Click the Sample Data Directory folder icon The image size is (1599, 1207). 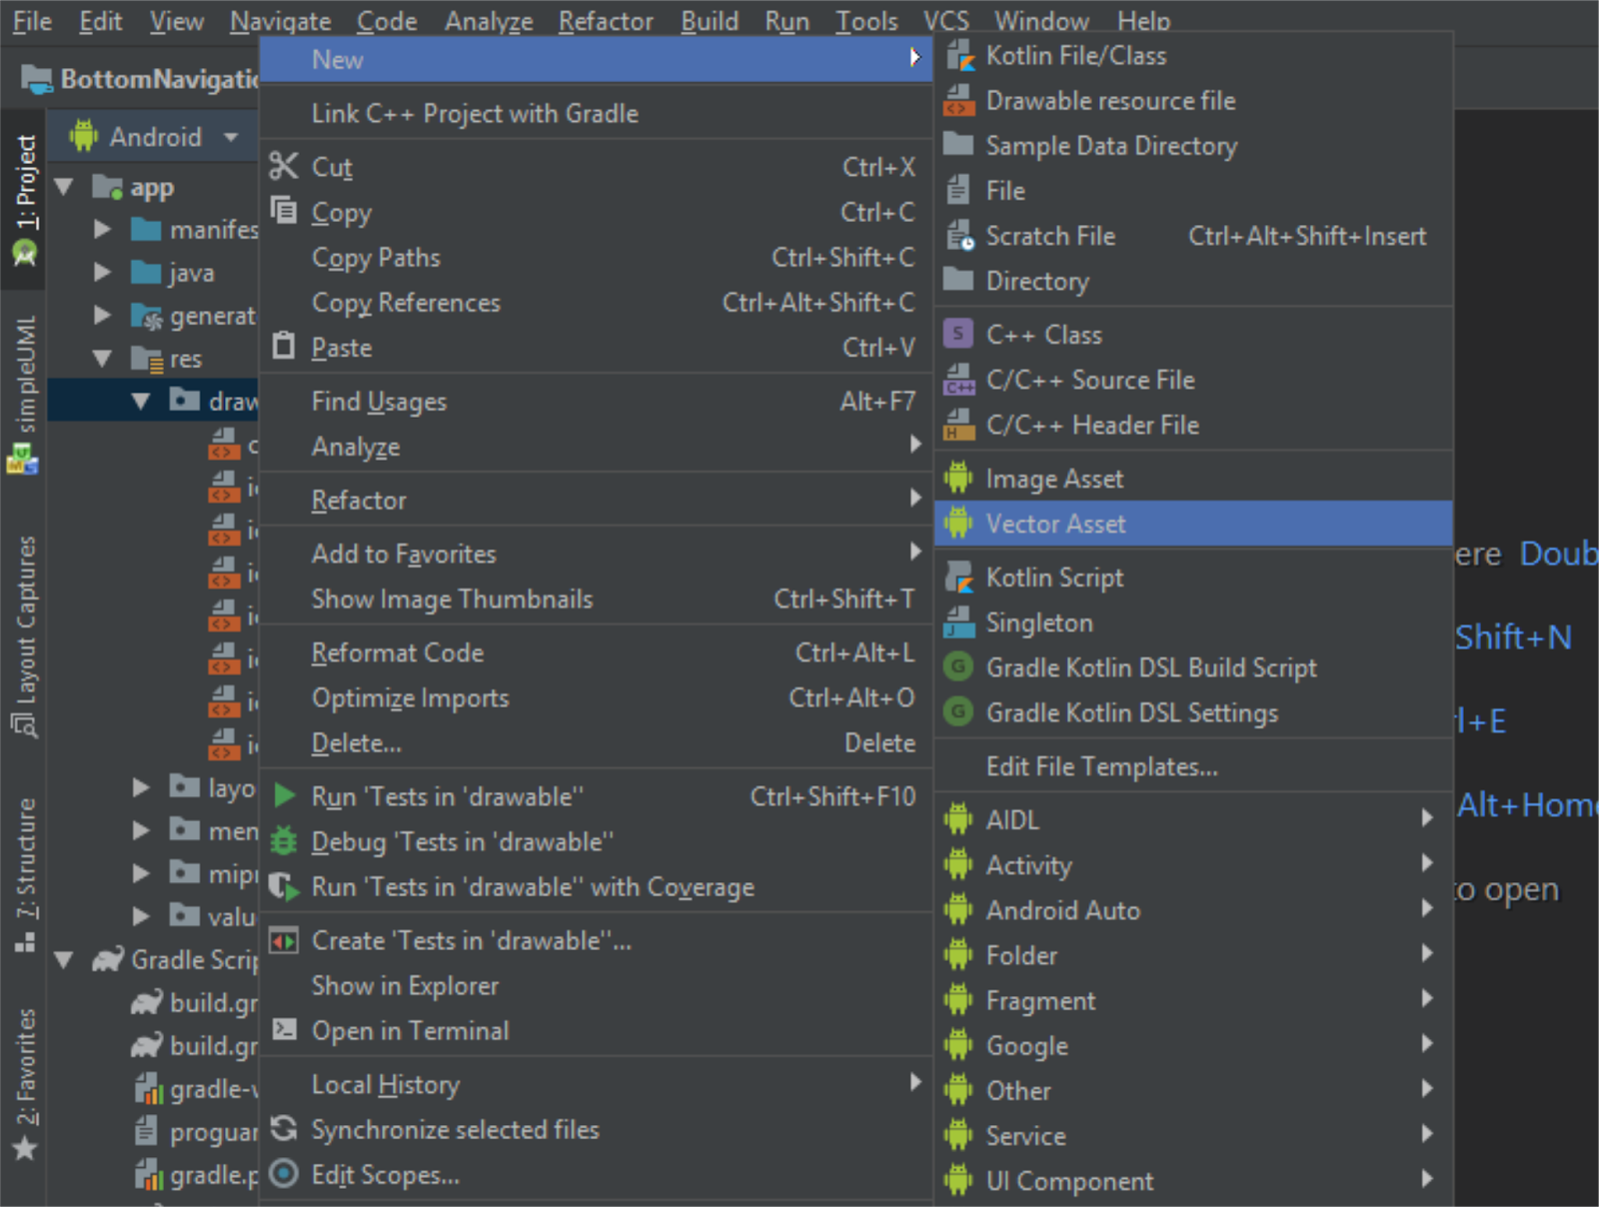[x=959, y=145]
